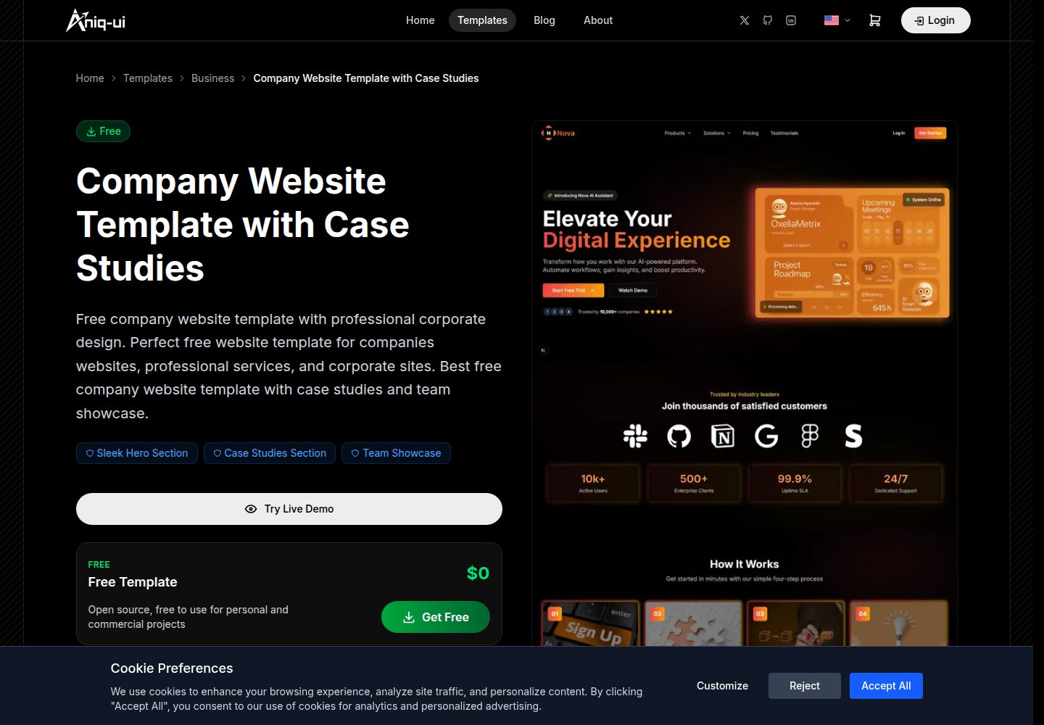The height and width of the screenshot is (725, 1044).
Task: Click the 24/7 Dedicated Support stat card
Action: [x=896, y=484]
